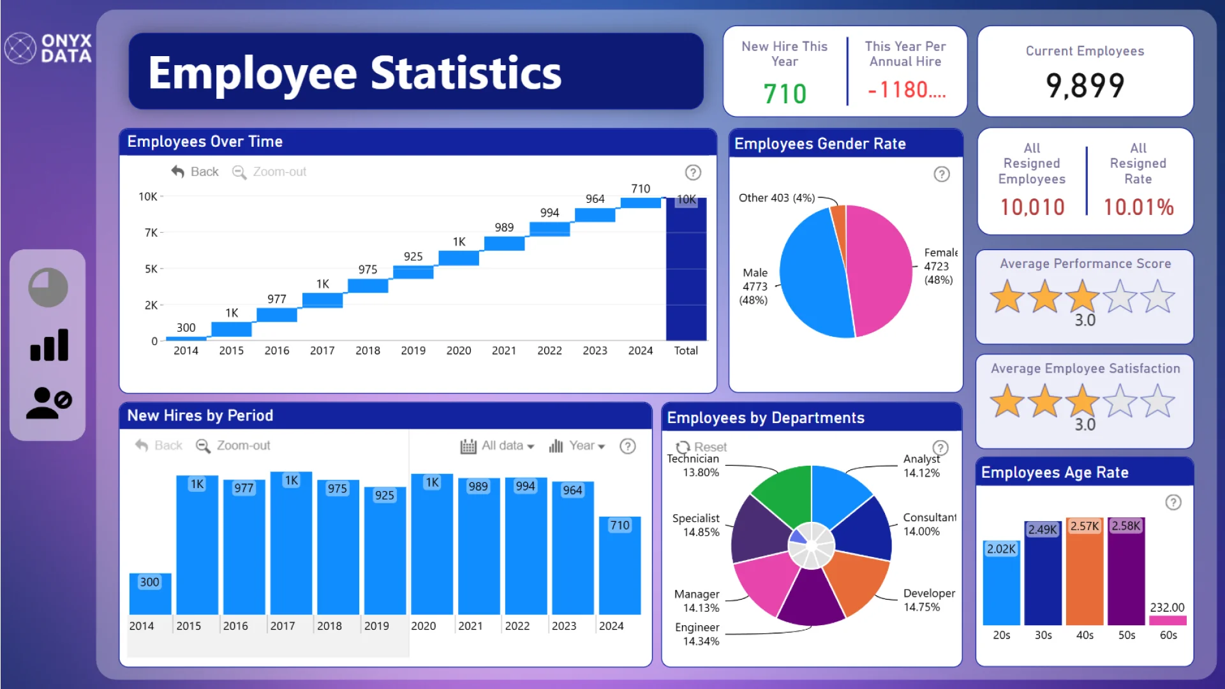The image size is (1225, 689).
Task: Open the All data calendar dropdown
Action: point(497,446)
